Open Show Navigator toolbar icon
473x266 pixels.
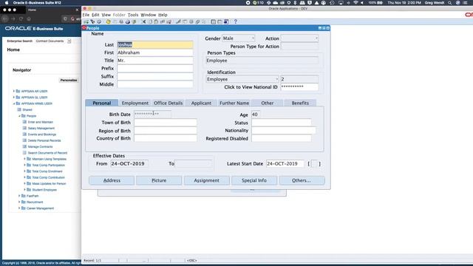(99, 21)
